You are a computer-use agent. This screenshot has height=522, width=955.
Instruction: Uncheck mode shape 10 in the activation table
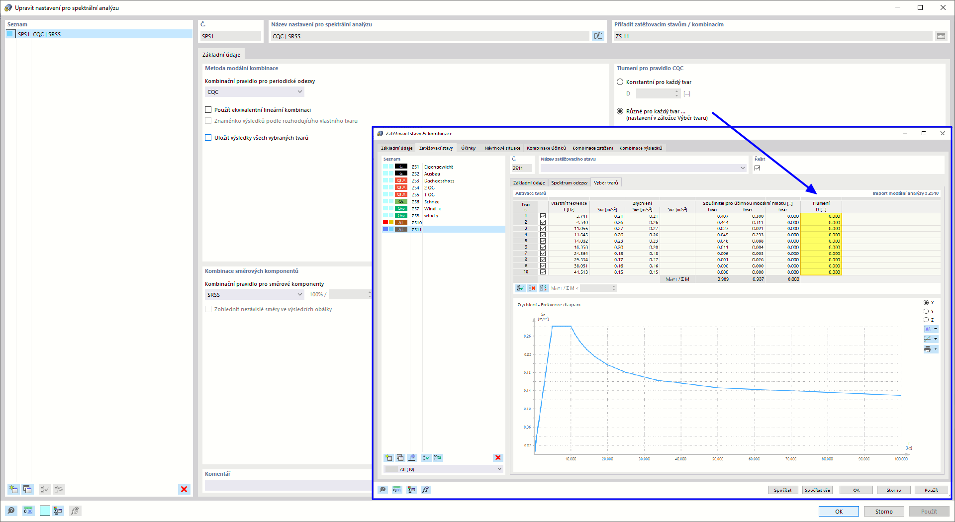[543, 272]
